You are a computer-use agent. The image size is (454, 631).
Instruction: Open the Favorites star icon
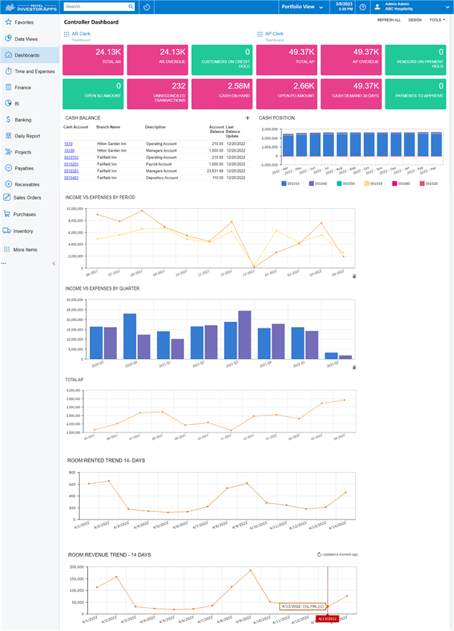pyautogui.click(x=8, y=22)
